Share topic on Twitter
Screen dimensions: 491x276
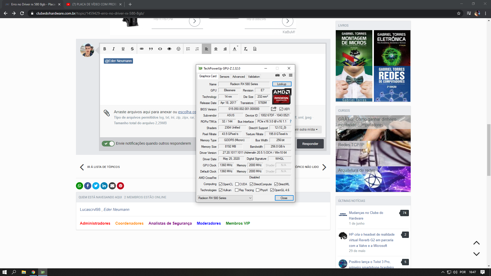click(x=96, y=186)
